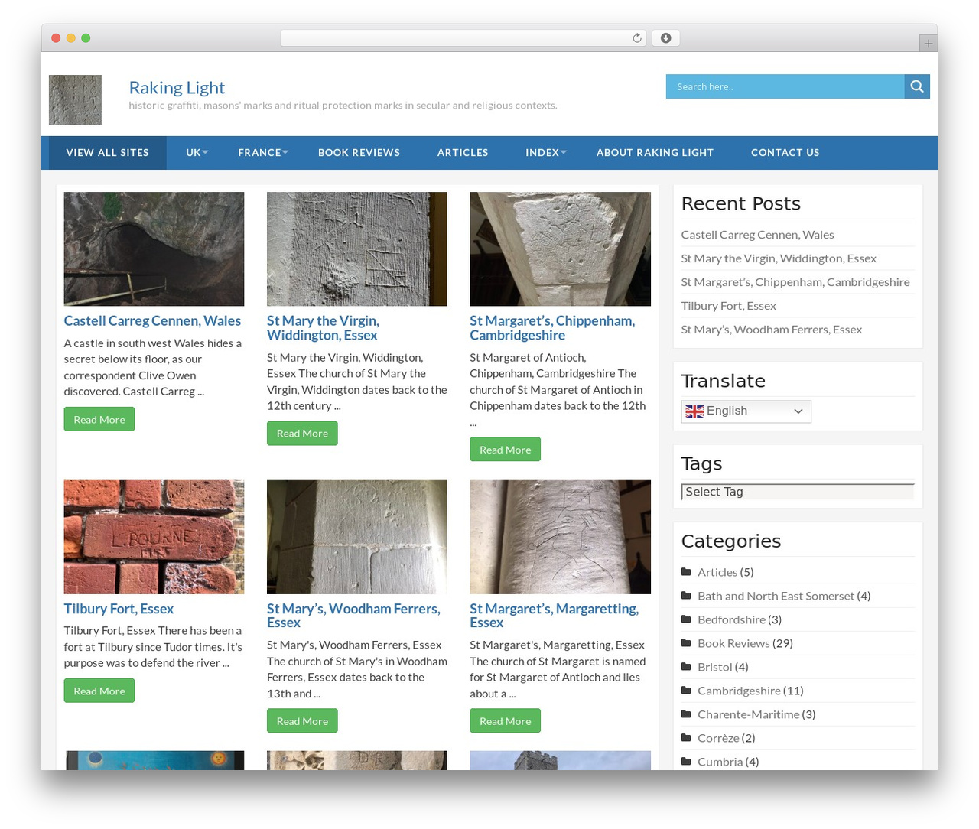The width and height of the screenshot is (979, 829).
Task: Open View All Sites menu item
Action: (x=108, y=153)
